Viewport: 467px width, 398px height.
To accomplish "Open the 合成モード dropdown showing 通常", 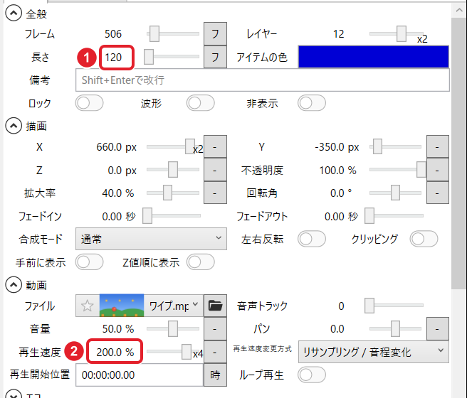I will pyautogui.click(x=151, y=239).
